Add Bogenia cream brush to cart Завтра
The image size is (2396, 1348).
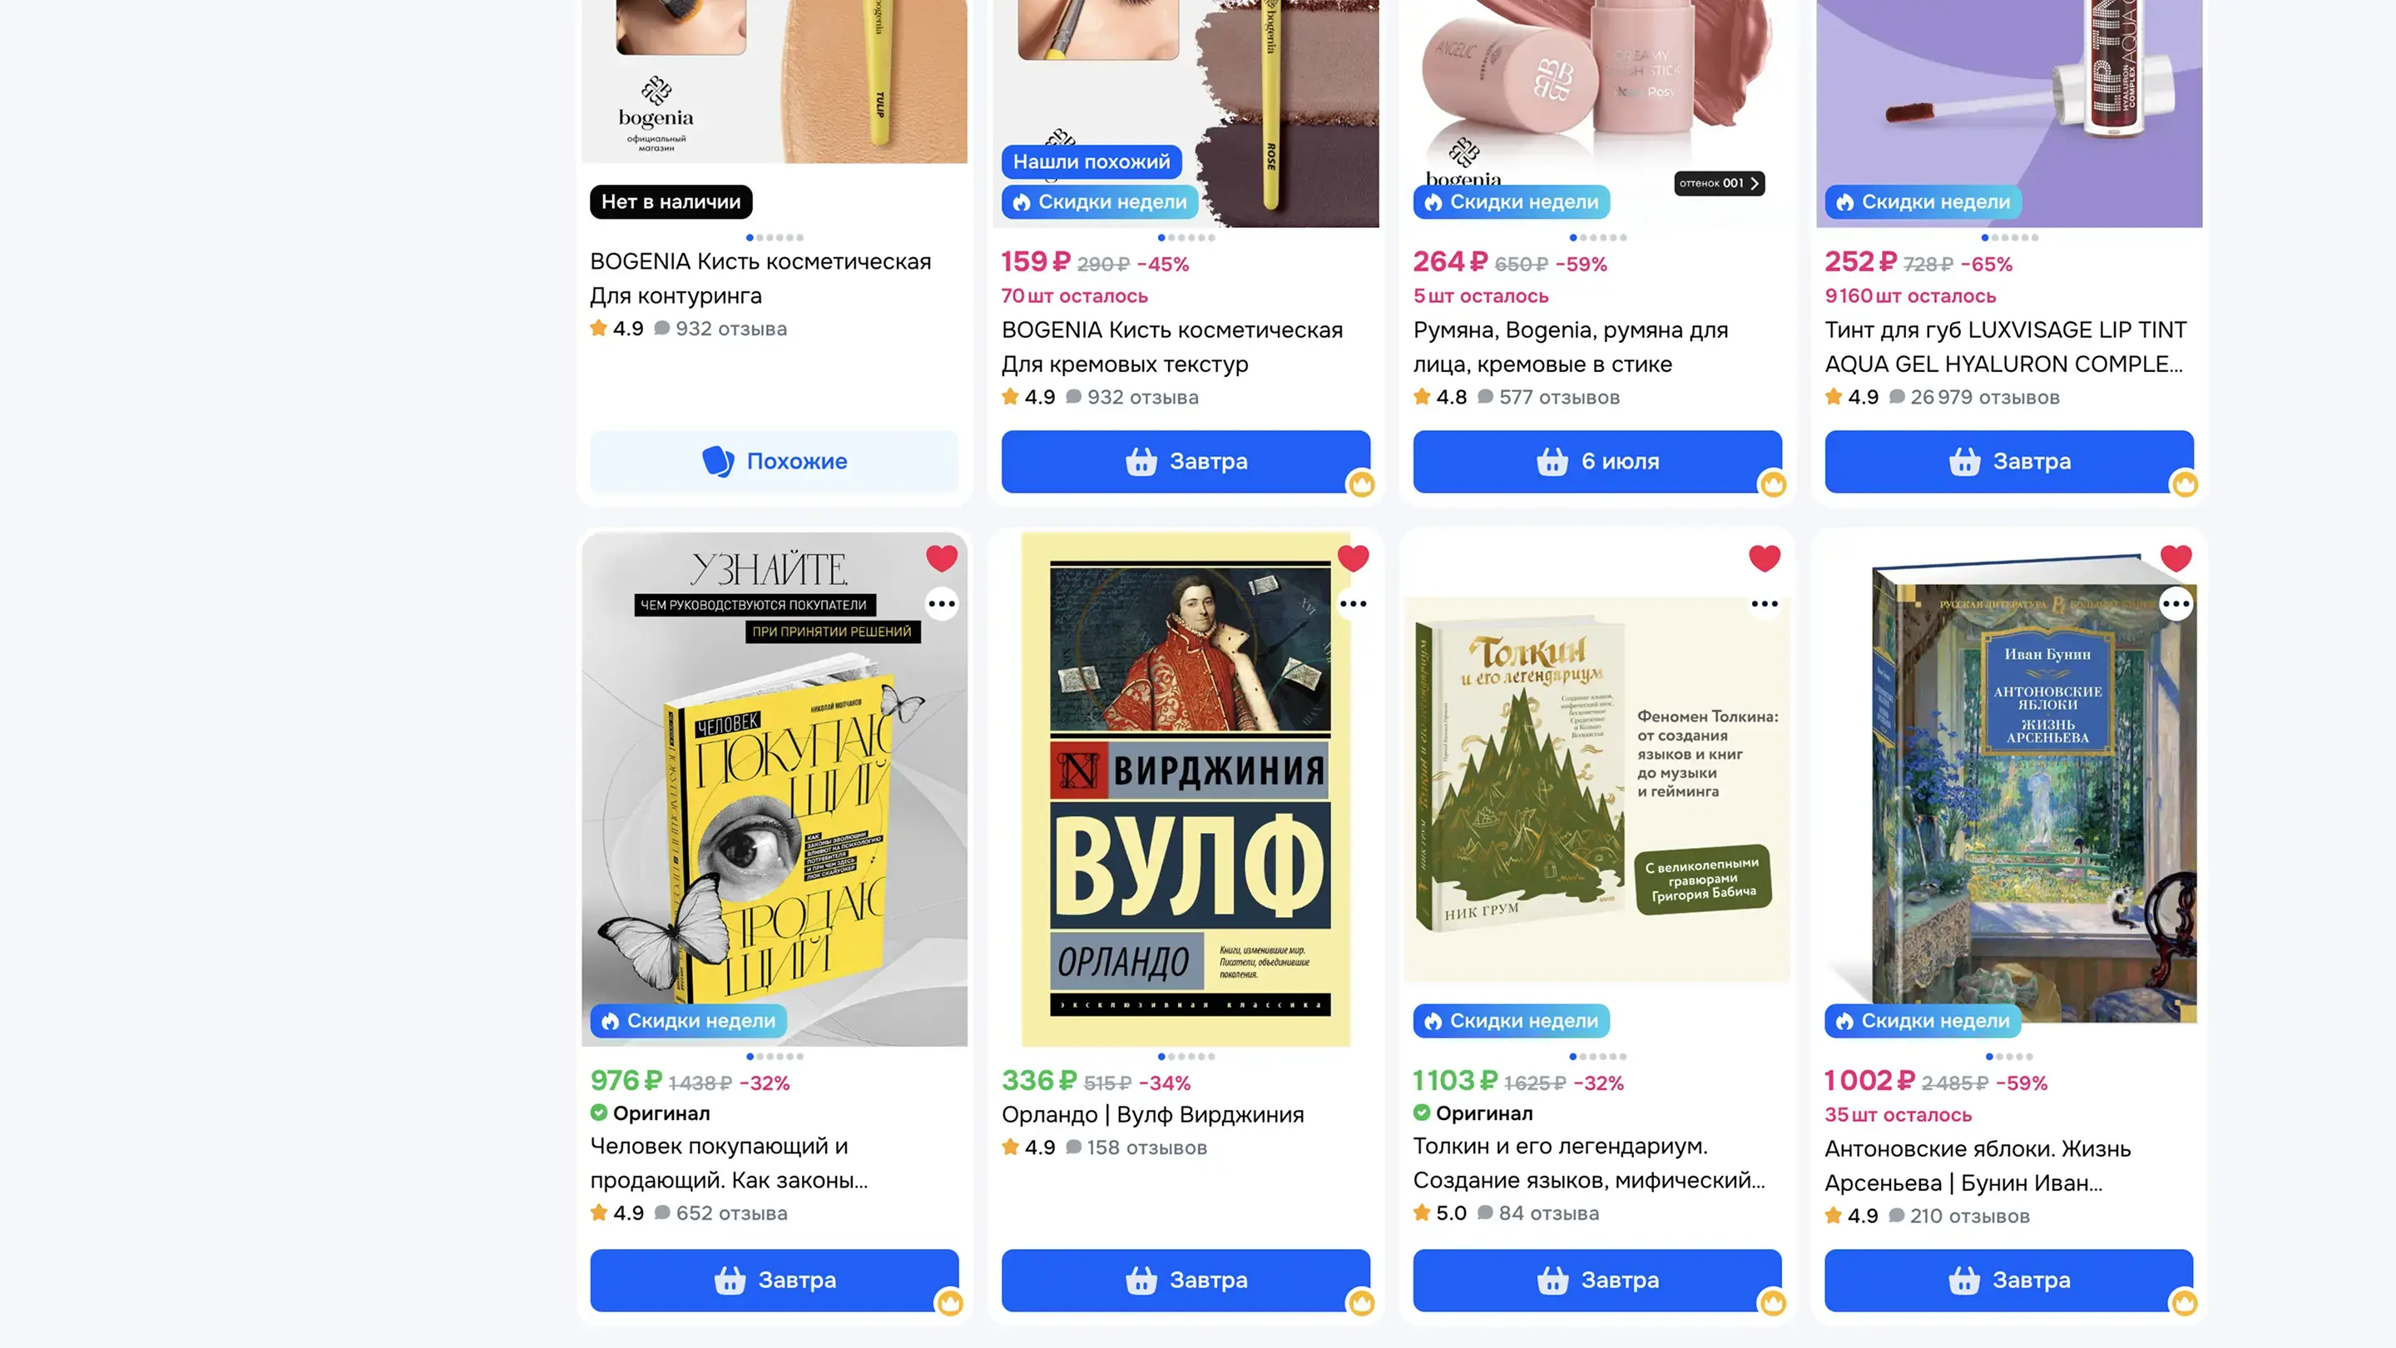(x=1185, y=462)
